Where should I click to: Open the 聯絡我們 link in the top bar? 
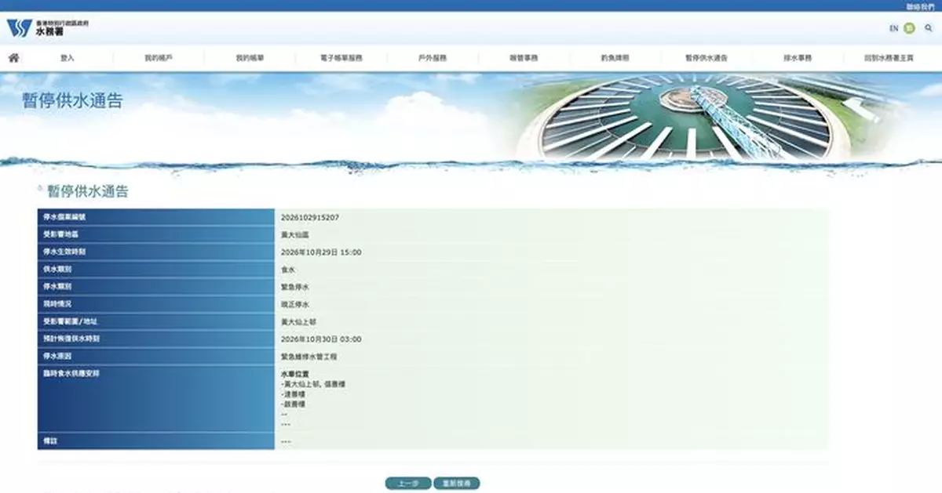[x=921, y=5]
